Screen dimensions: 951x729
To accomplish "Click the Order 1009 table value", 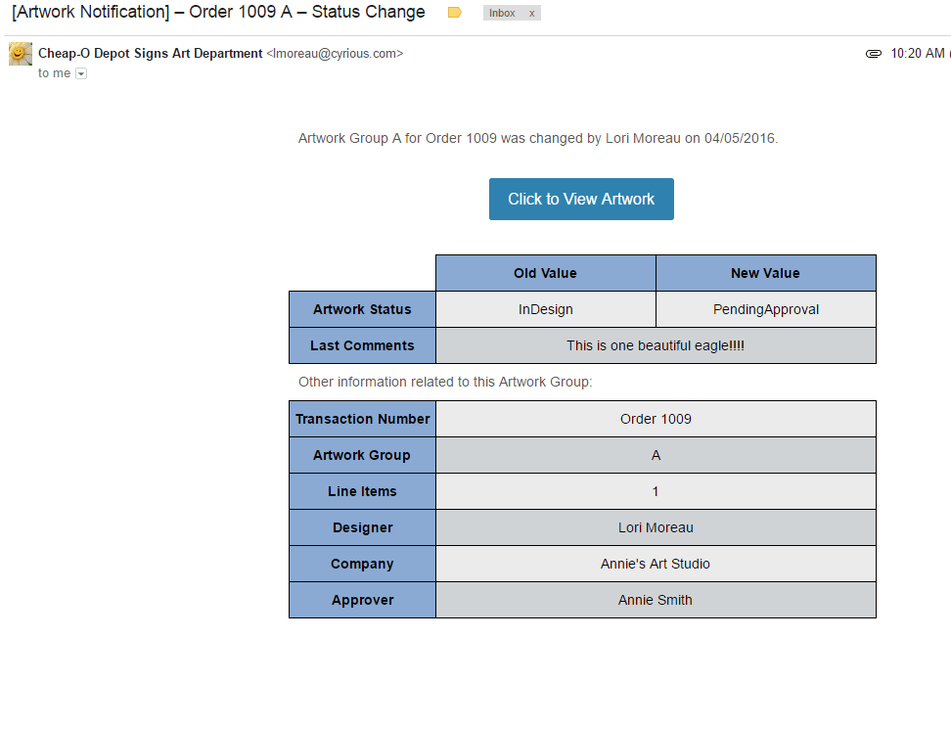I will coord(656,419).
